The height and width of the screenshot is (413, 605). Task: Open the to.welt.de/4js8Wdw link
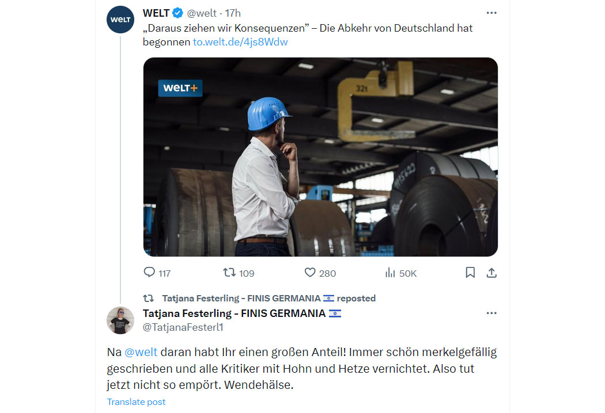point(240,41)
